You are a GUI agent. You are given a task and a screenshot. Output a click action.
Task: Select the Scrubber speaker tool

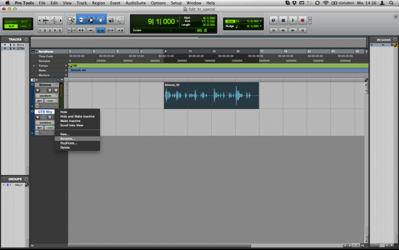tap(111, 20)
